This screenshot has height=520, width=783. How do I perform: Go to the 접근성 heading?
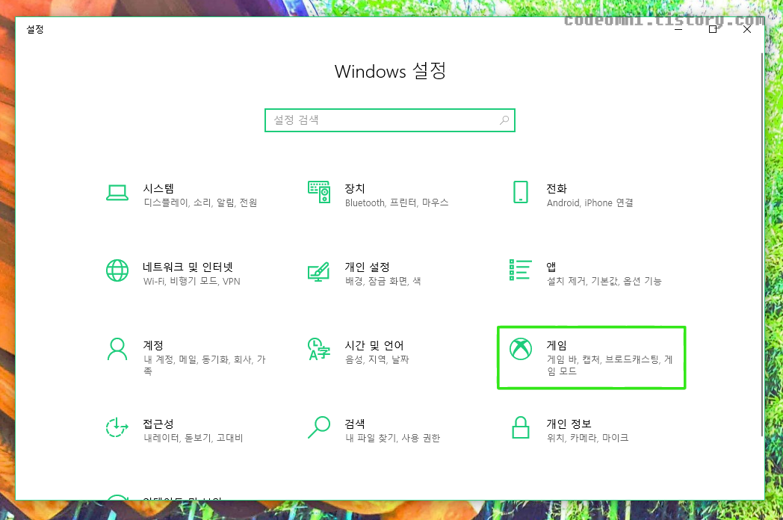[158, 424]
